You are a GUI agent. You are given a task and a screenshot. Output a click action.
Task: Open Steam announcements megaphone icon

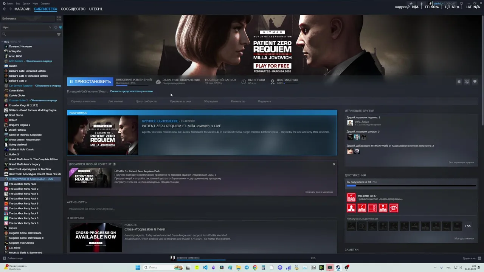click(x=411, y=4)
